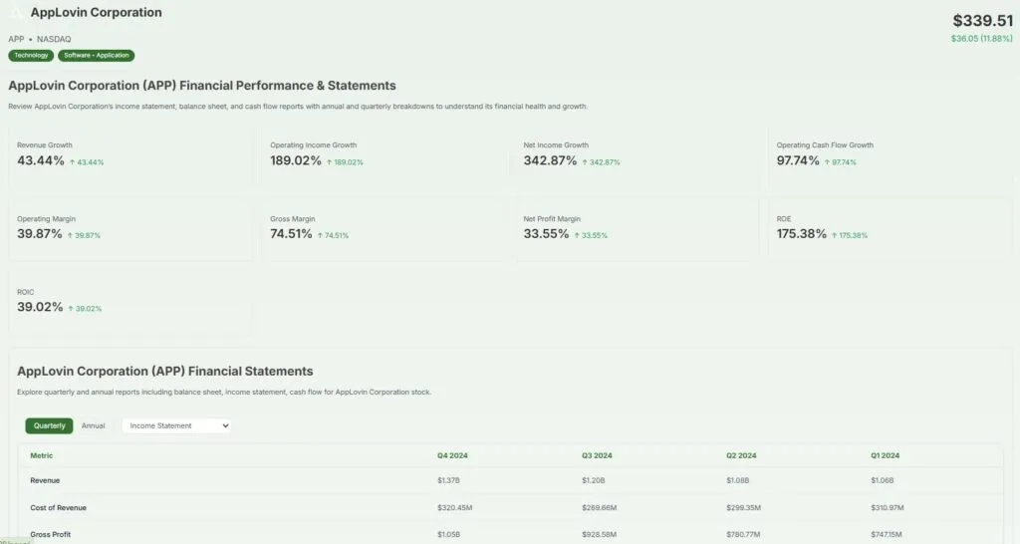Click the up arrow beside Gross Margin
Image resolution: width=1020 pixels, height=544 pixels.
pos(321,235)
